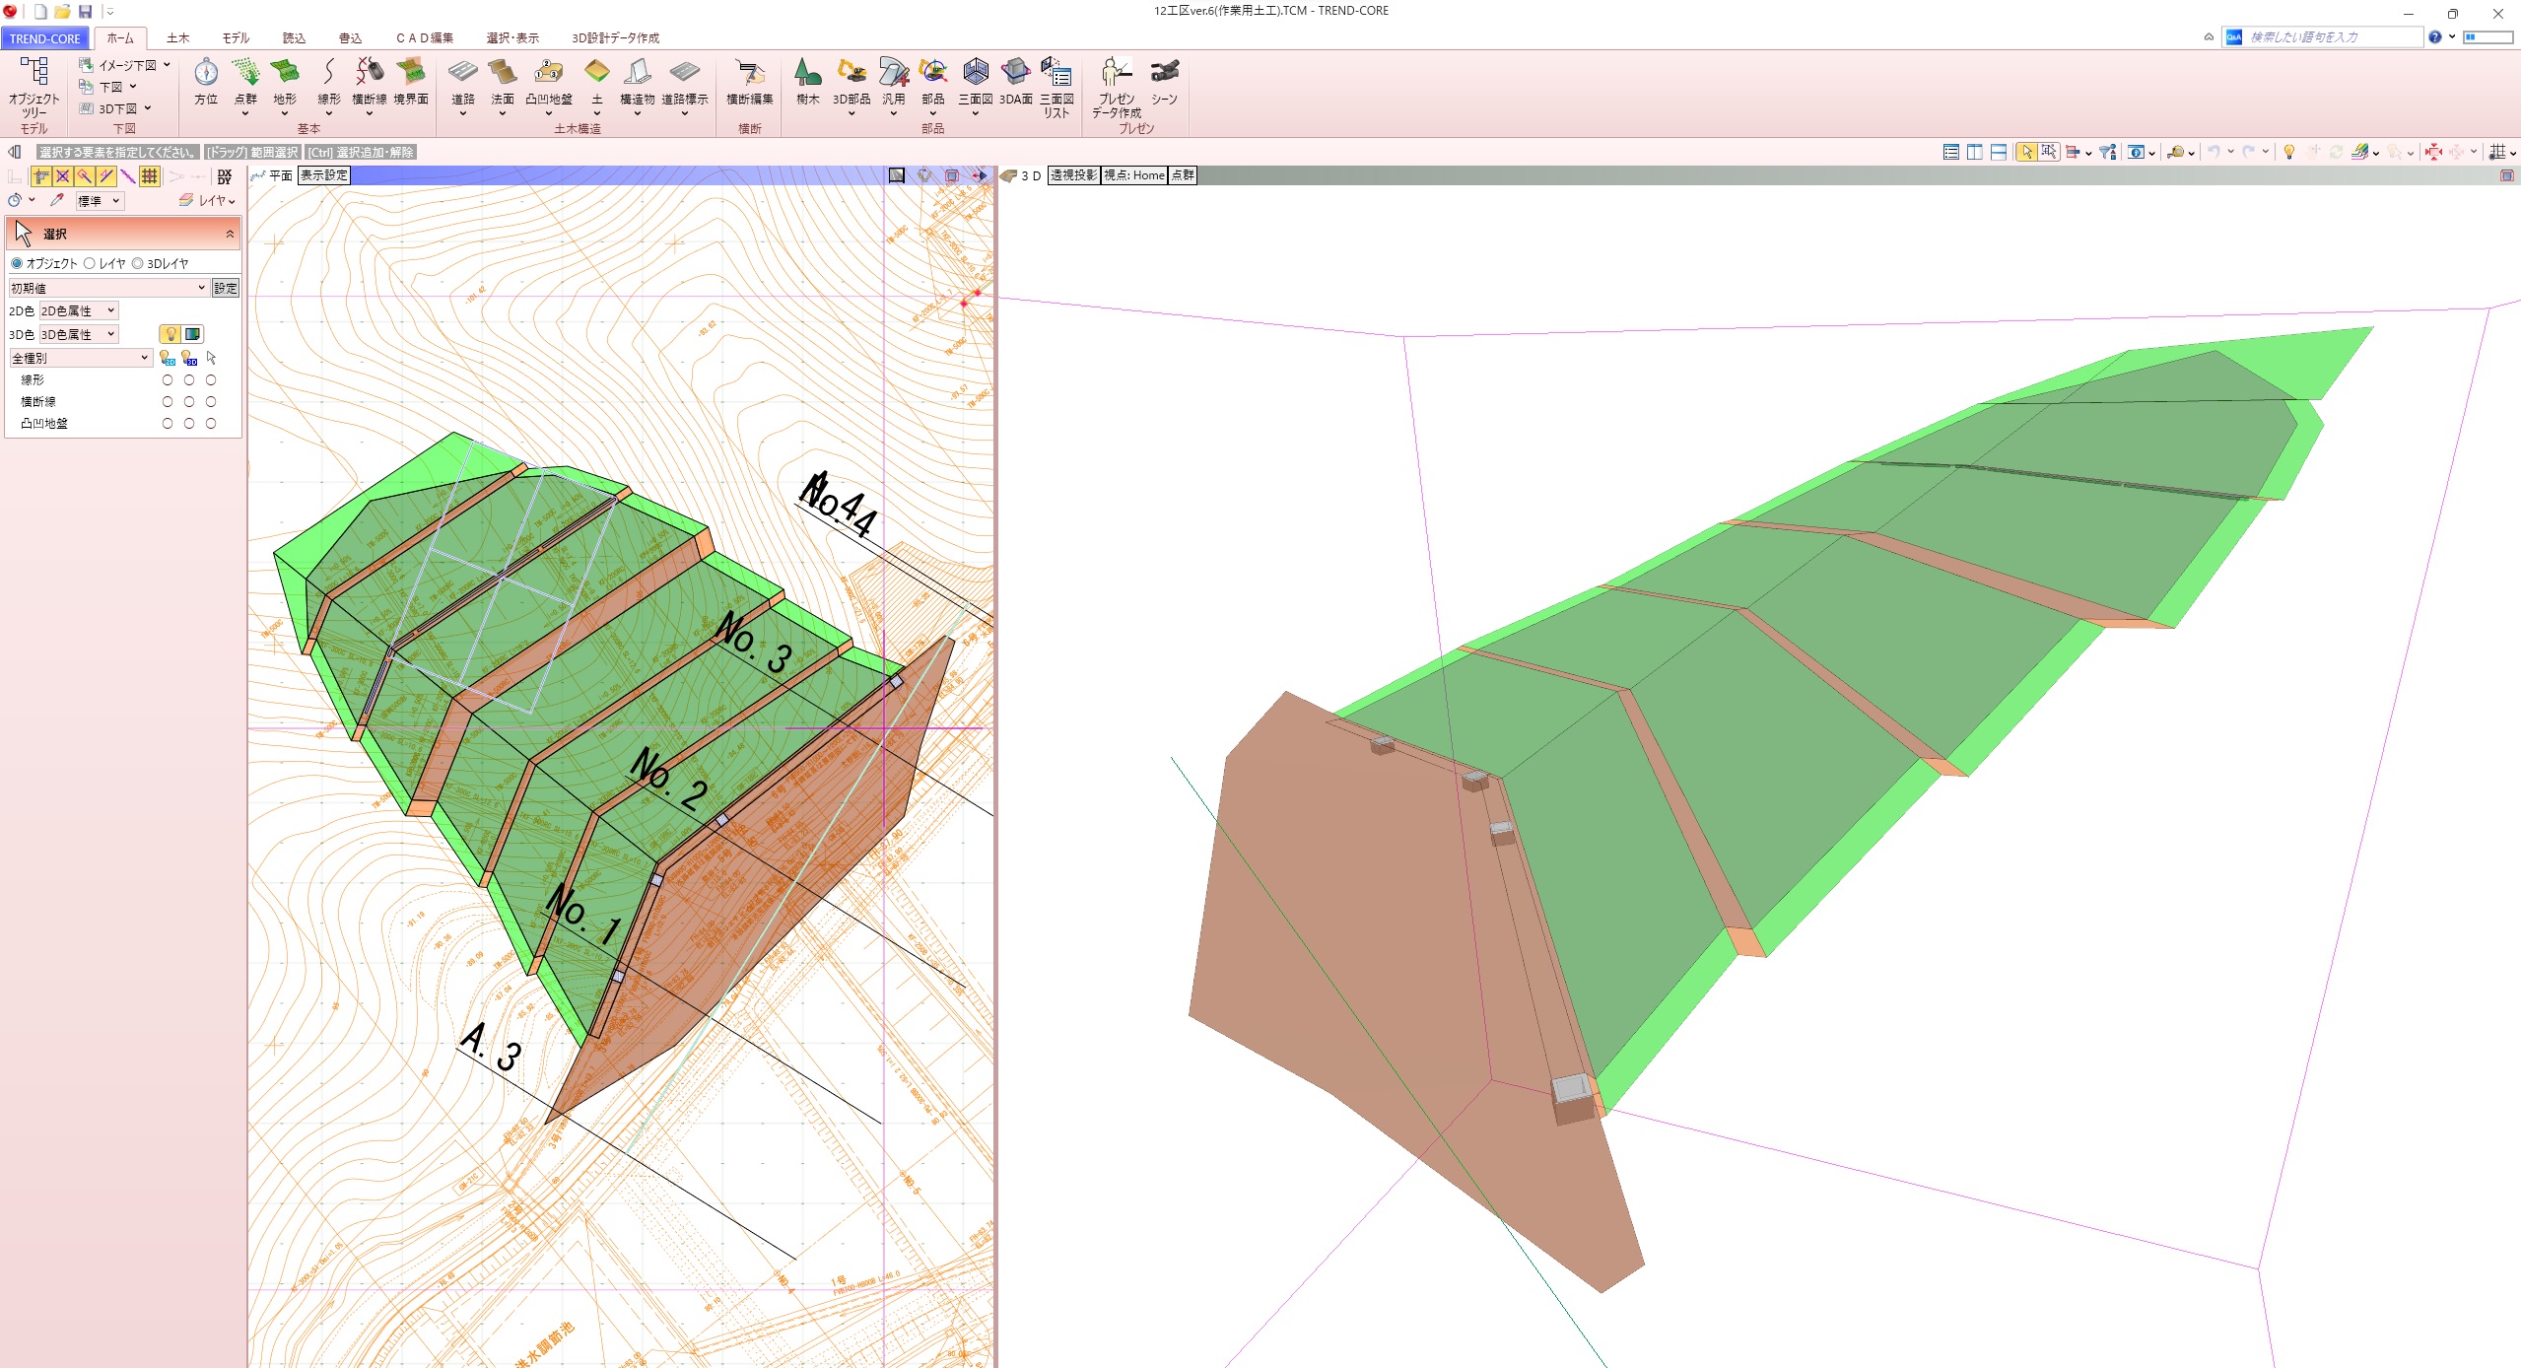
Task: Switch to the 土木 ribbon tab
Action: tap(177, 37)
